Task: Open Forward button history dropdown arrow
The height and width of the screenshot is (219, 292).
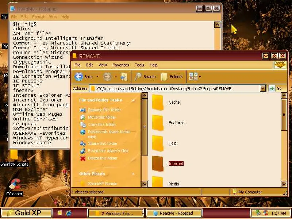Action: 115,77
